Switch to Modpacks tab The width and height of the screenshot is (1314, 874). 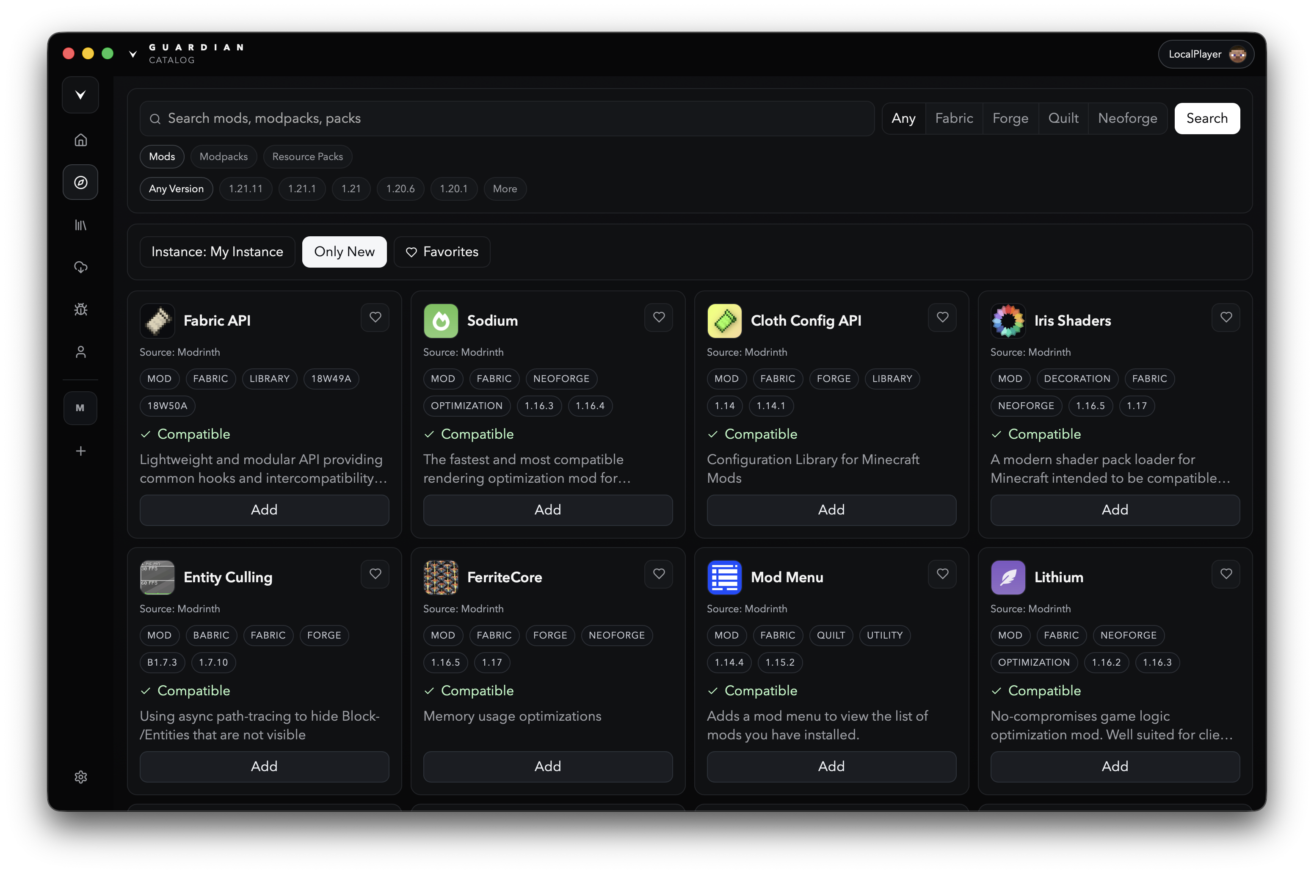(224, 157)
